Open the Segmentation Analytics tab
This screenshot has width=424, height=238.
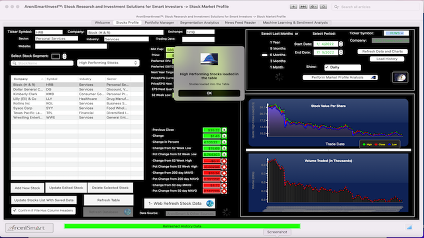(199, 22)
